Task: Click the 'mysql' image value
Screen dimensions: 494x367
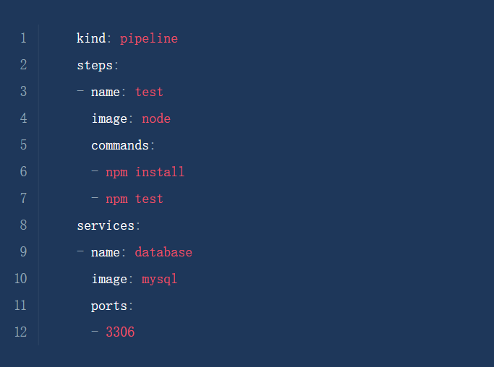Action: click(x=160, y=279)
